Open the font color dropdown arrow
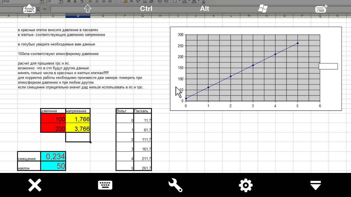The height and width of the screenshot is (197, 351). [x=199, y=1]
